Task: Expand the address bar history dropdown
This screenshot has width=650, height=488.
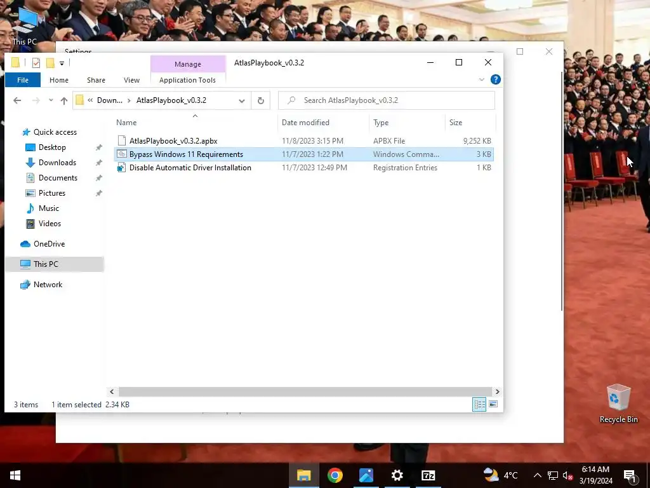Action: [x=242, y=100]
